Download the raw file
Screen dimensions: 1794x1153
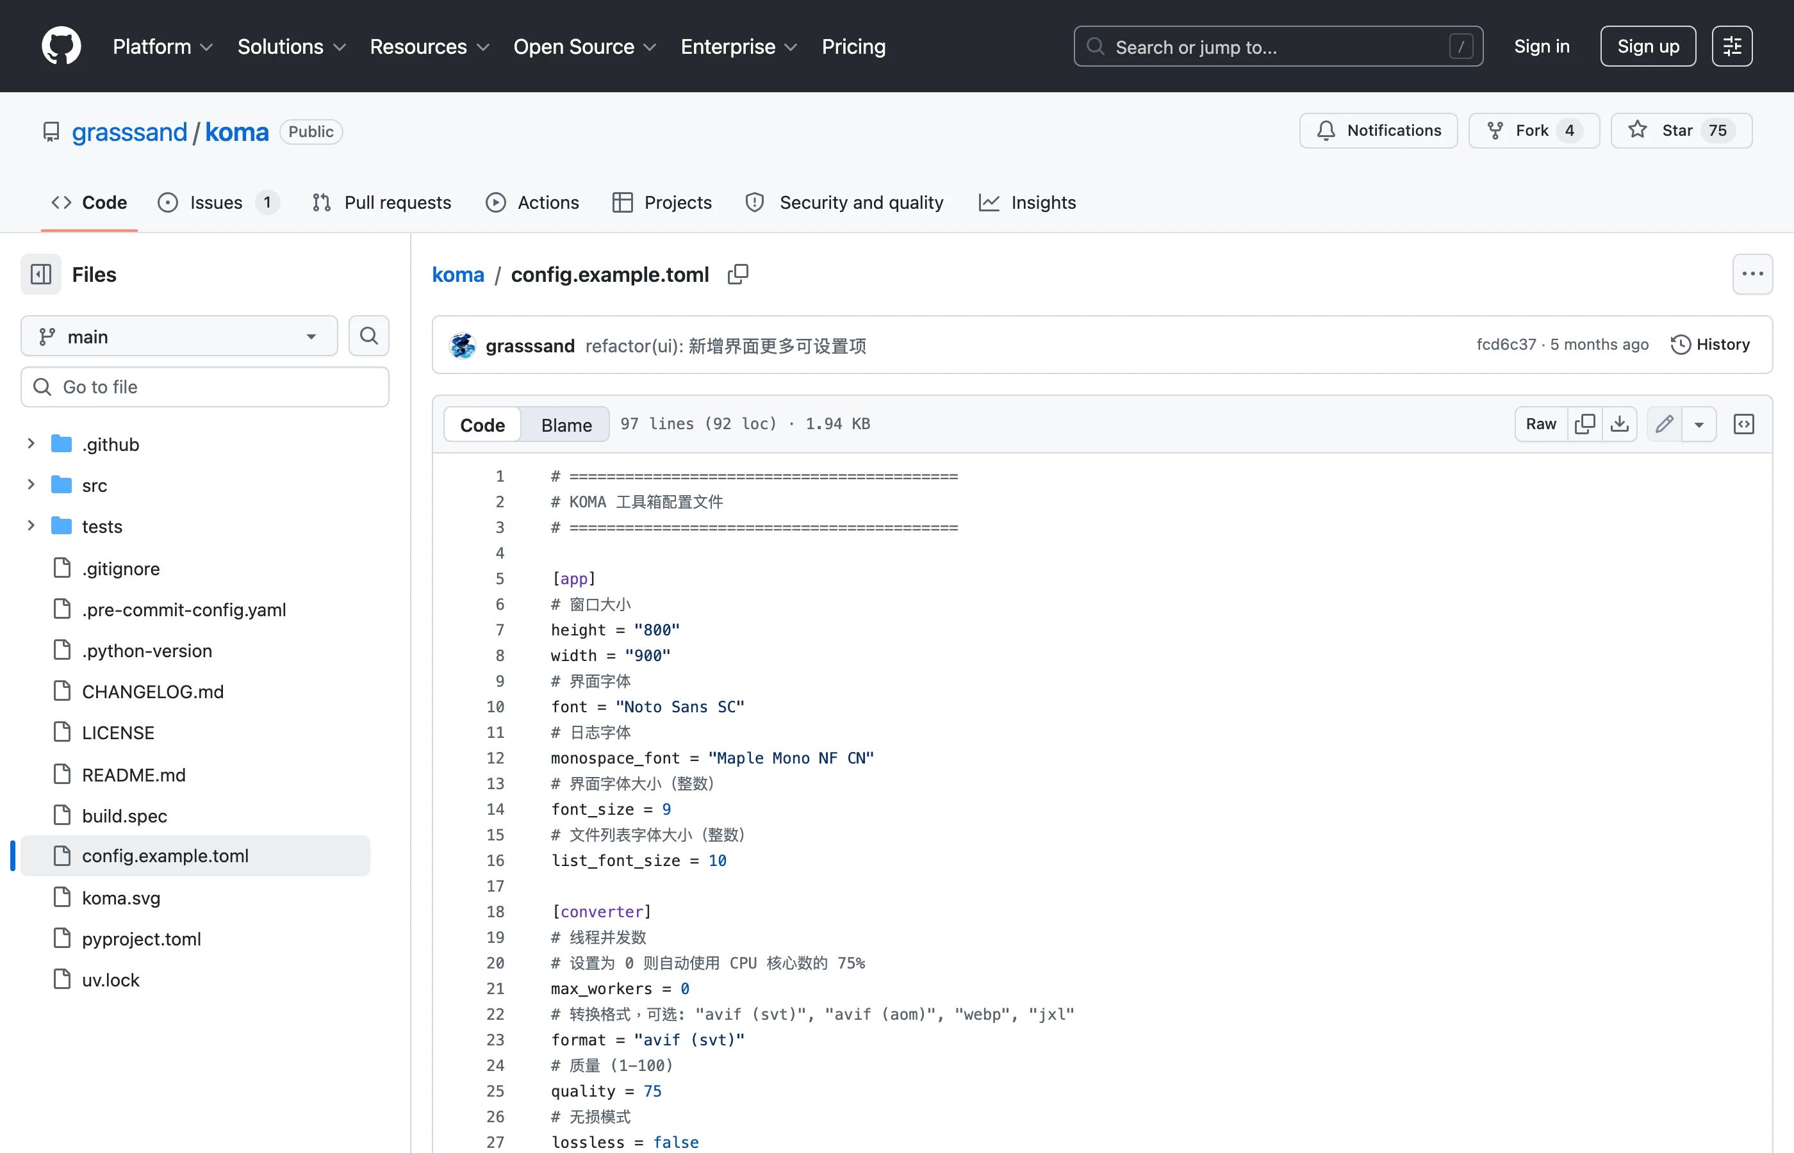click(x=1620, y=425)
